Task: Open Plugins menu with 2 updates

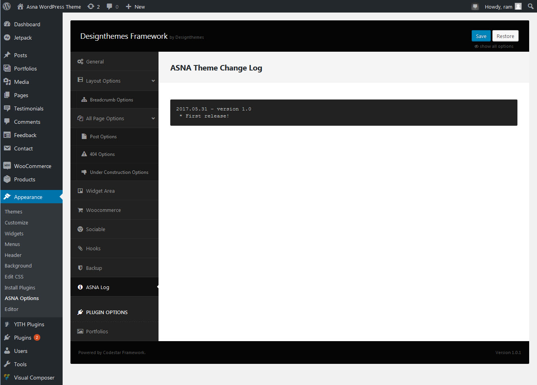Action: [x=31, y=338]
